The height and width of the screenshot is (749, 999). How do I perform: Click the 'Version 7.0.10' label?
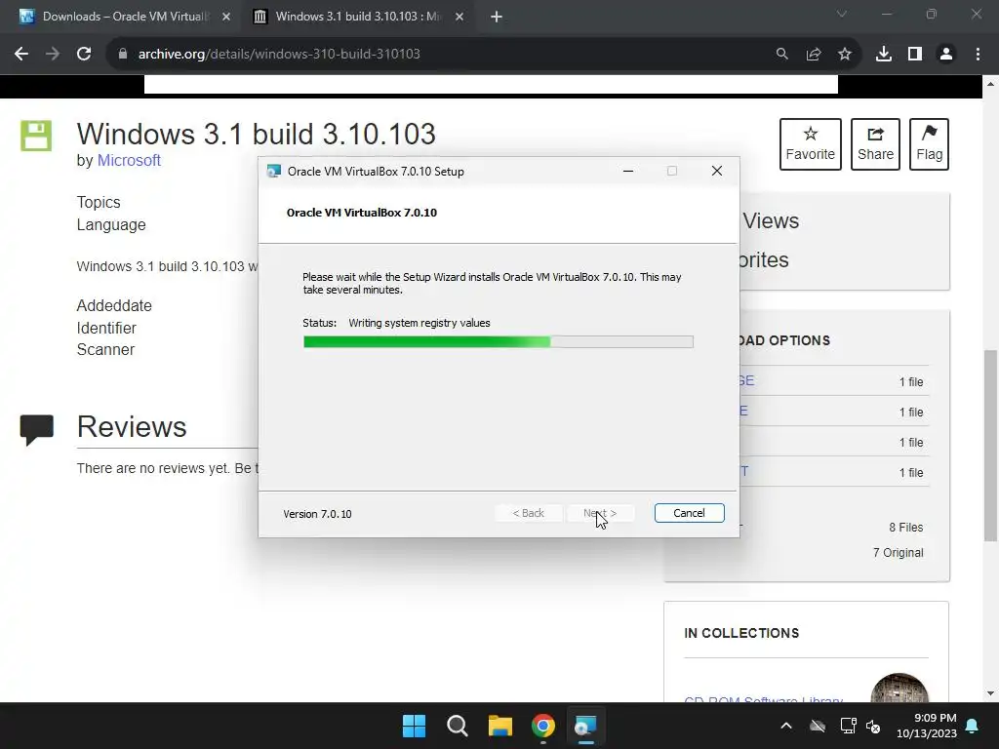coord(317,514)
